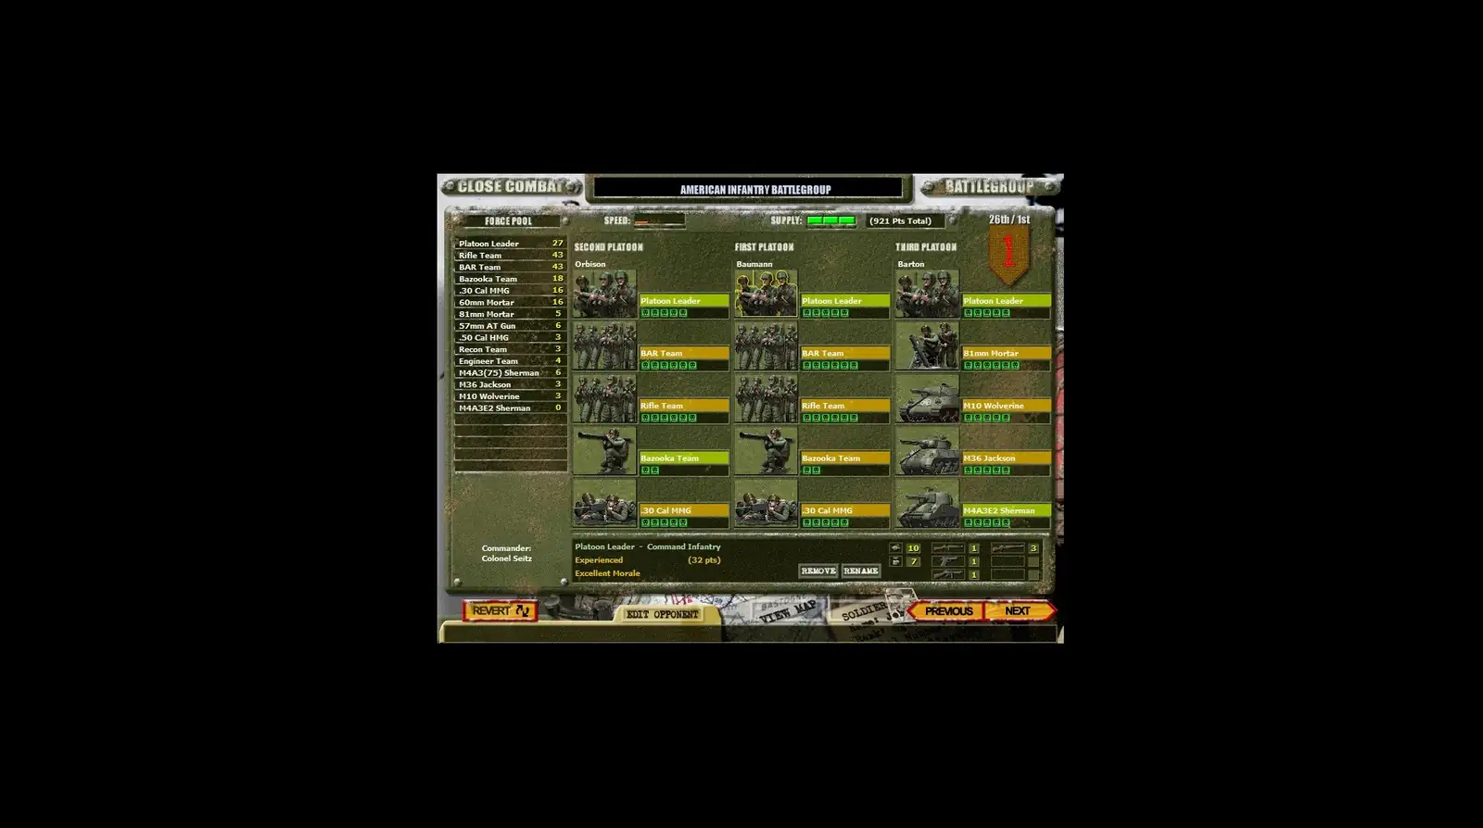Click the Revert button
Image resolution: width=1483 pixels, height=828 pixels.
pyautogui.click(x=501, y=611)
